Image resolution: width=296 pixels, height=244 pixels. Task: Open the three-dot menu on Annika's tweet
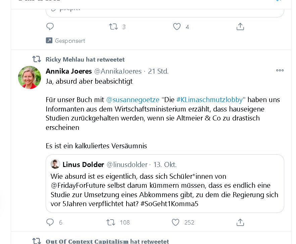[280, 70]
